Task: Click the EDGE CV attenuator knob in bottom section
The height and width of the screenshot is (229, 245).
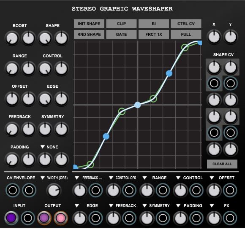Action: 80,218
